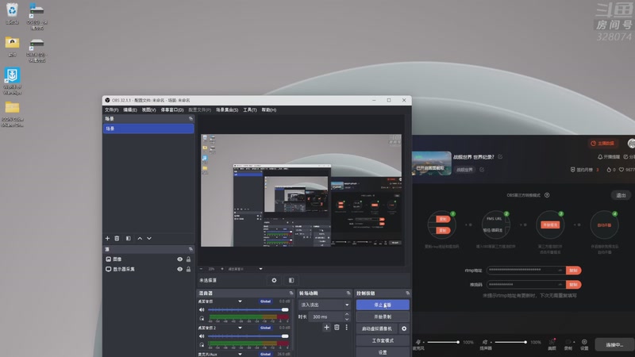Toggle monitoring headphone icon for 桌面音频

pyautogui.click(x=202, y=318)
